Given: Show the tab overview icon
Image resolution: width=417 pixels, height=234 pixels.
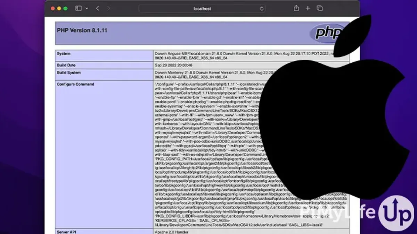Looking at the screenshot, I should pos(320,8).
